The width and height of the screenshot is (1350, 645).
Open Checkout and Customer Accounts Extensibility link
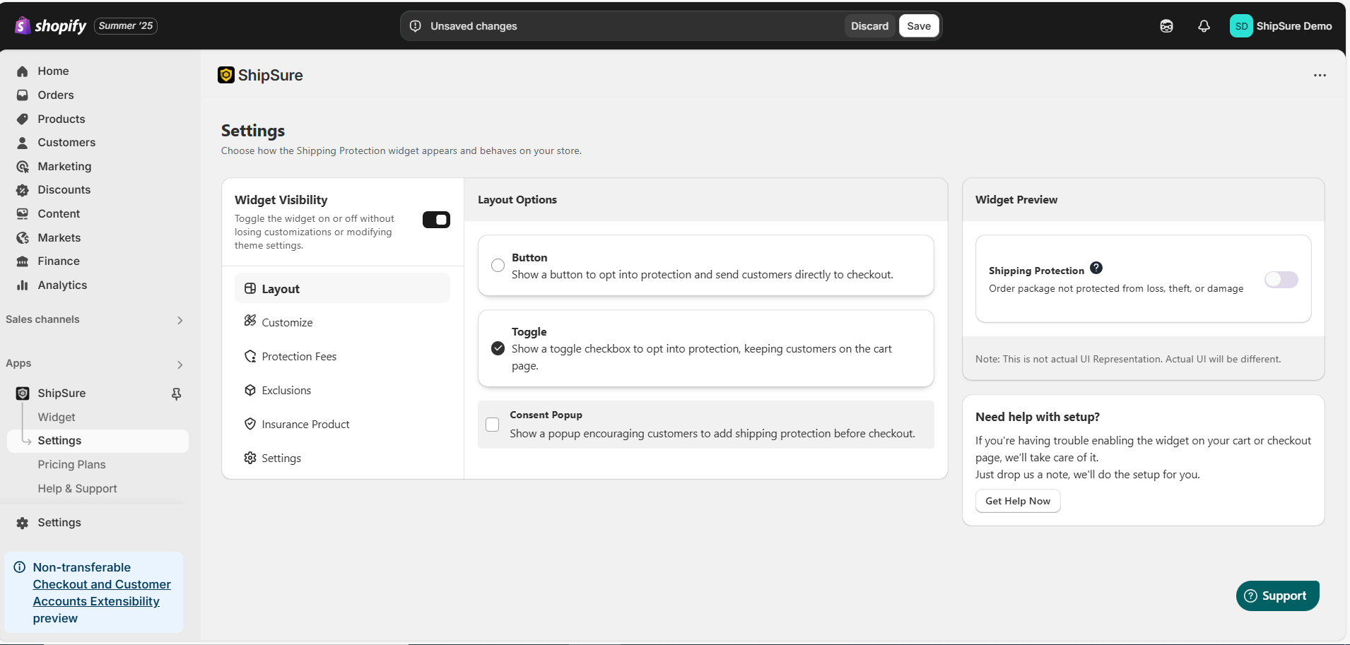(x=102, y=593)
